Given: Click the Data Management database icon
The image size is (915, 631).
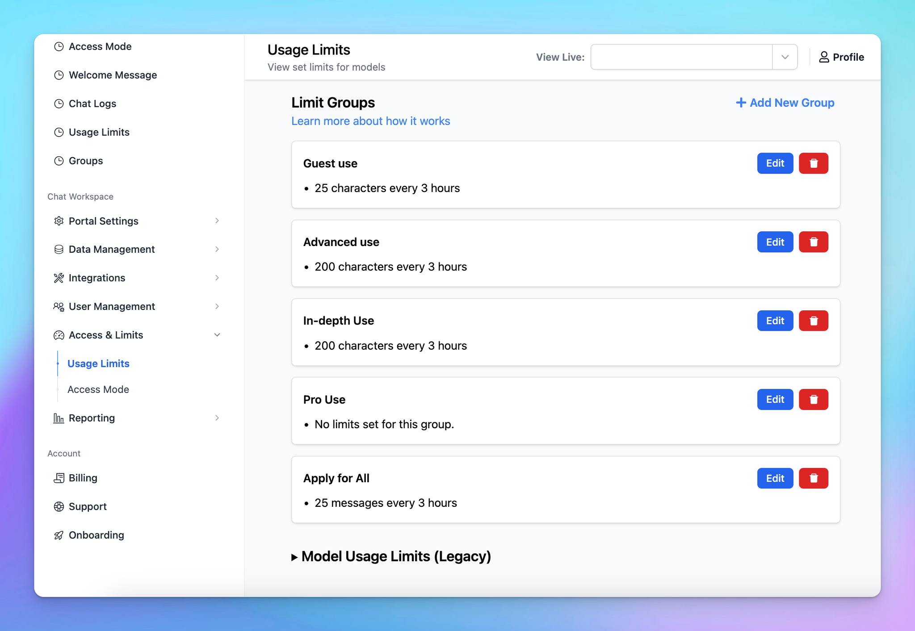Looking at the screenshot, I should pos(59,249).
